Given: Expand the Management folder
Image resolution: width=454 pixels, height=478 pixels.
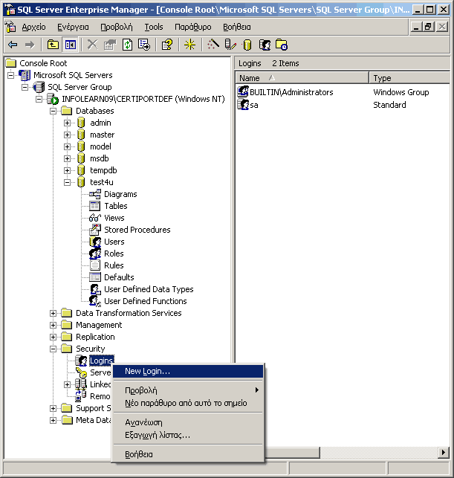Looking at the screenshot, I should click(53, 325).
